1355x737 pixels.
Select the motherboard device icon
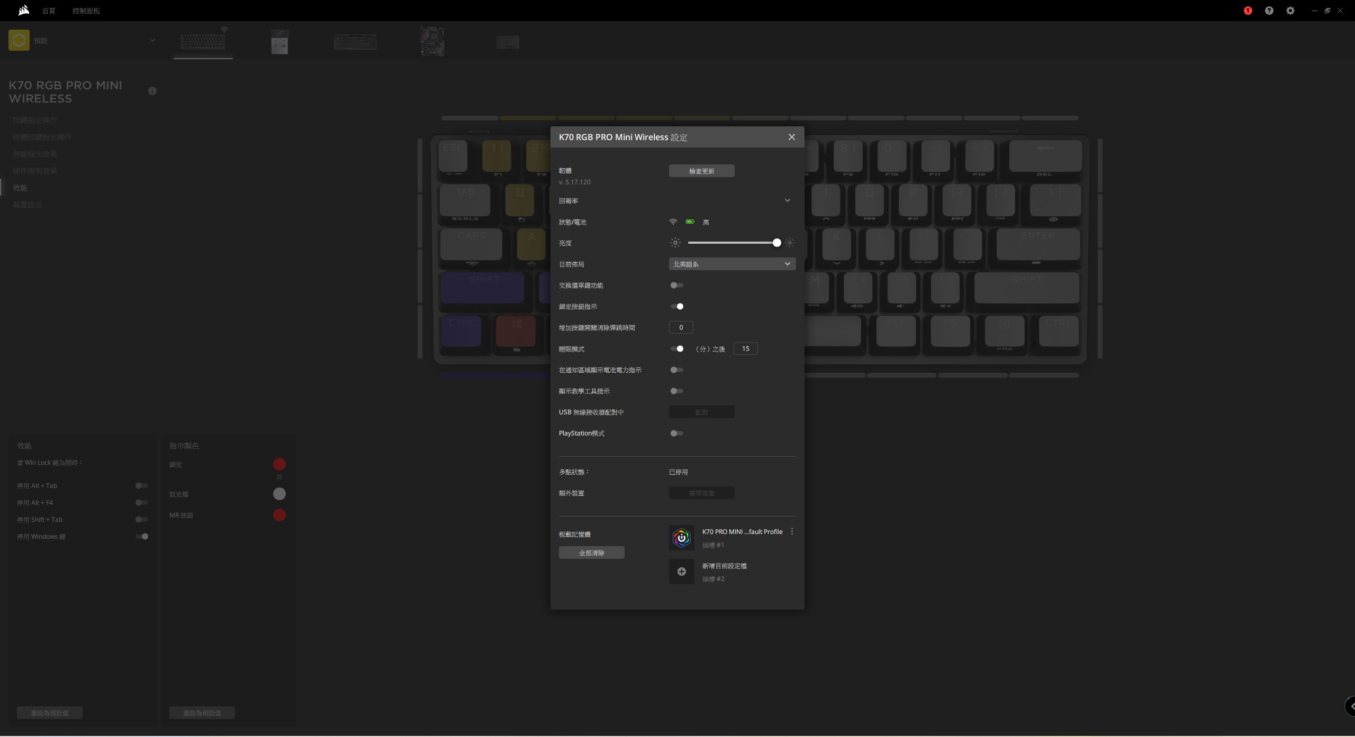pos(432,41)
